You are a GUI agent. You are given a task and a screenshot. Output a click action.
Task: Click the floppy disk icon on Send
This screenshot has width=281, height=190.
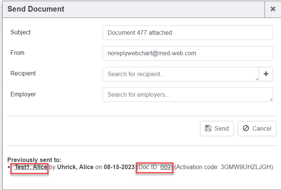click(x=208, y=128)
